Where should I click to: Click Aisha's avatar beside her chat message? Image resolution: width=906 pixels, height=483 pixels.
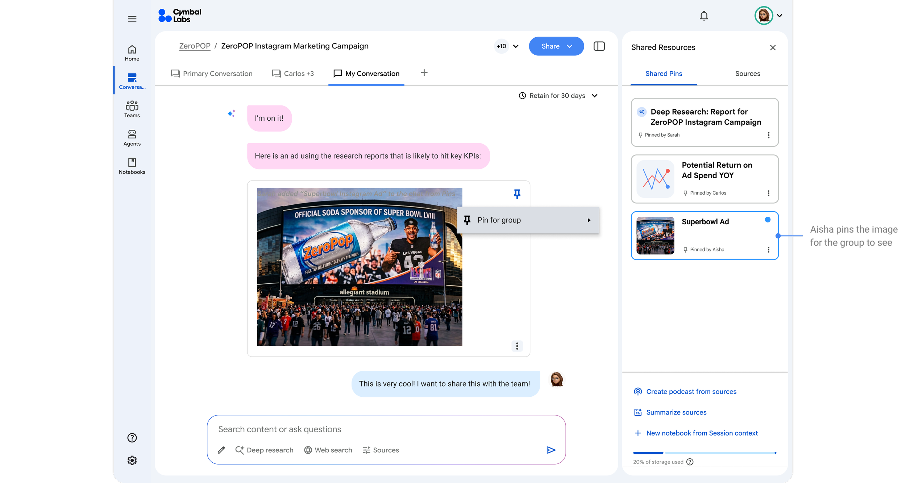[x=557, y=379]
